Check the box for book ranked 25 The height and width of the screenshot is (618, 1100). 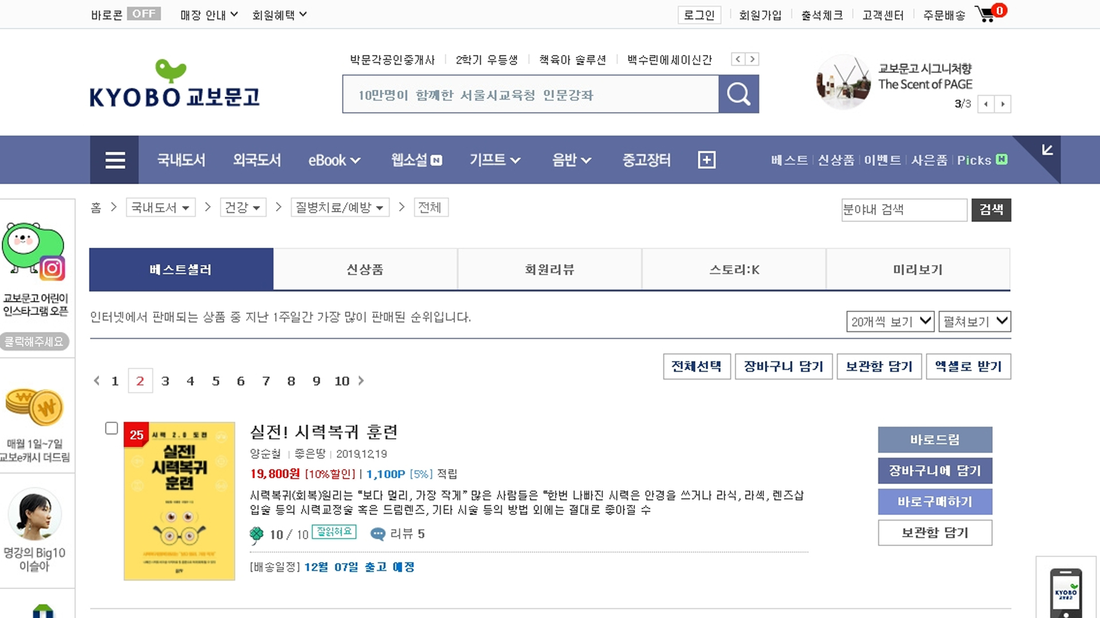click(112, 429)
